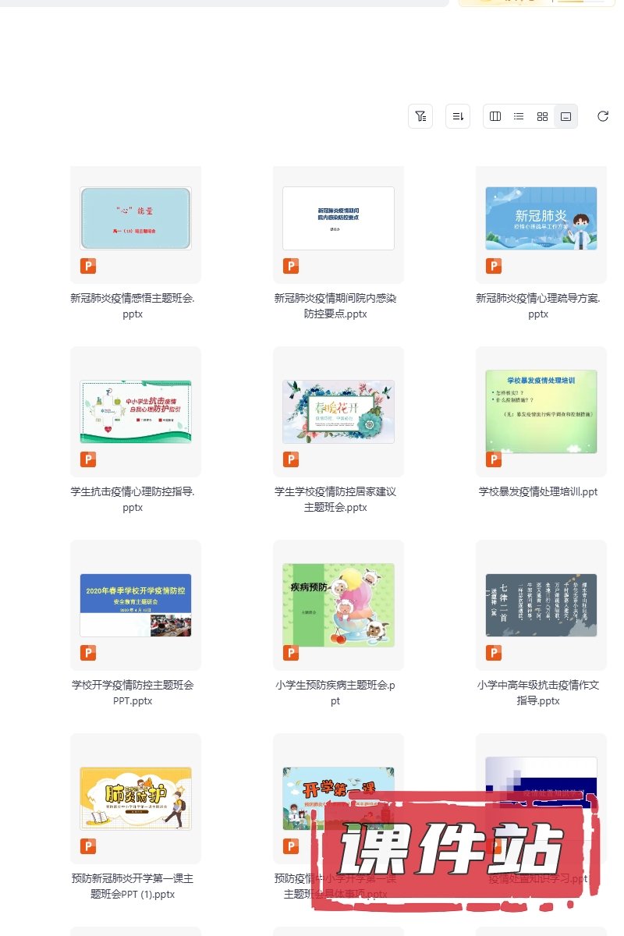The height and width of the screenshot is (936, 624).
Task: Open 新冠肺炎疫情期间院内感染防控要点 file thumbnail
Action: coord(339,218)
